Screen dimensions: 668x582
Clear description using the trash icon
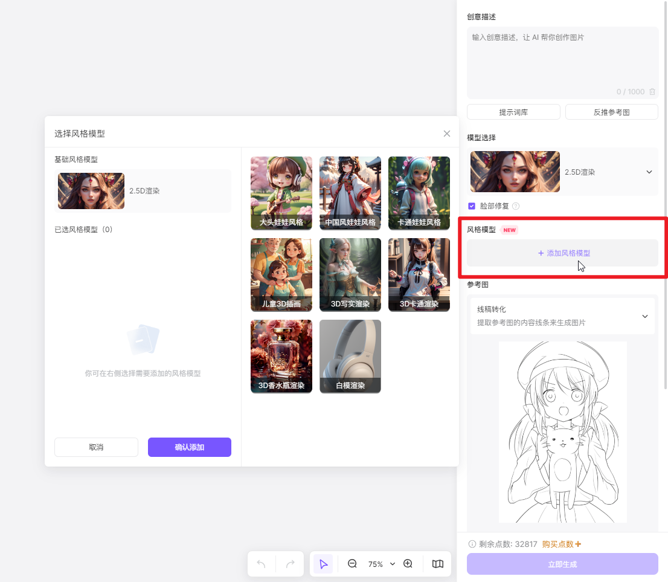pyautogui.click(x=652, y=92)
